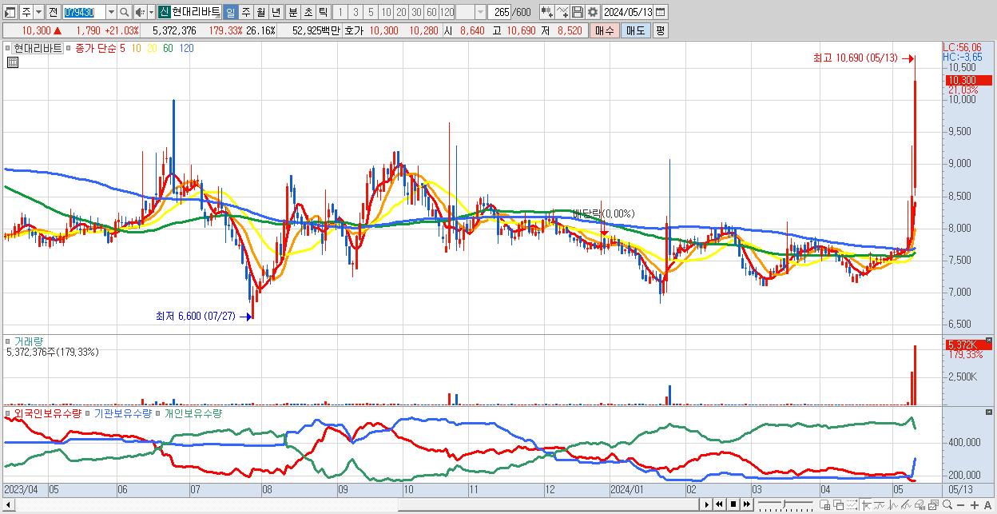The image size is (997, 514).
Task: Click the 전 market filter button
Action: coord(53,12)
